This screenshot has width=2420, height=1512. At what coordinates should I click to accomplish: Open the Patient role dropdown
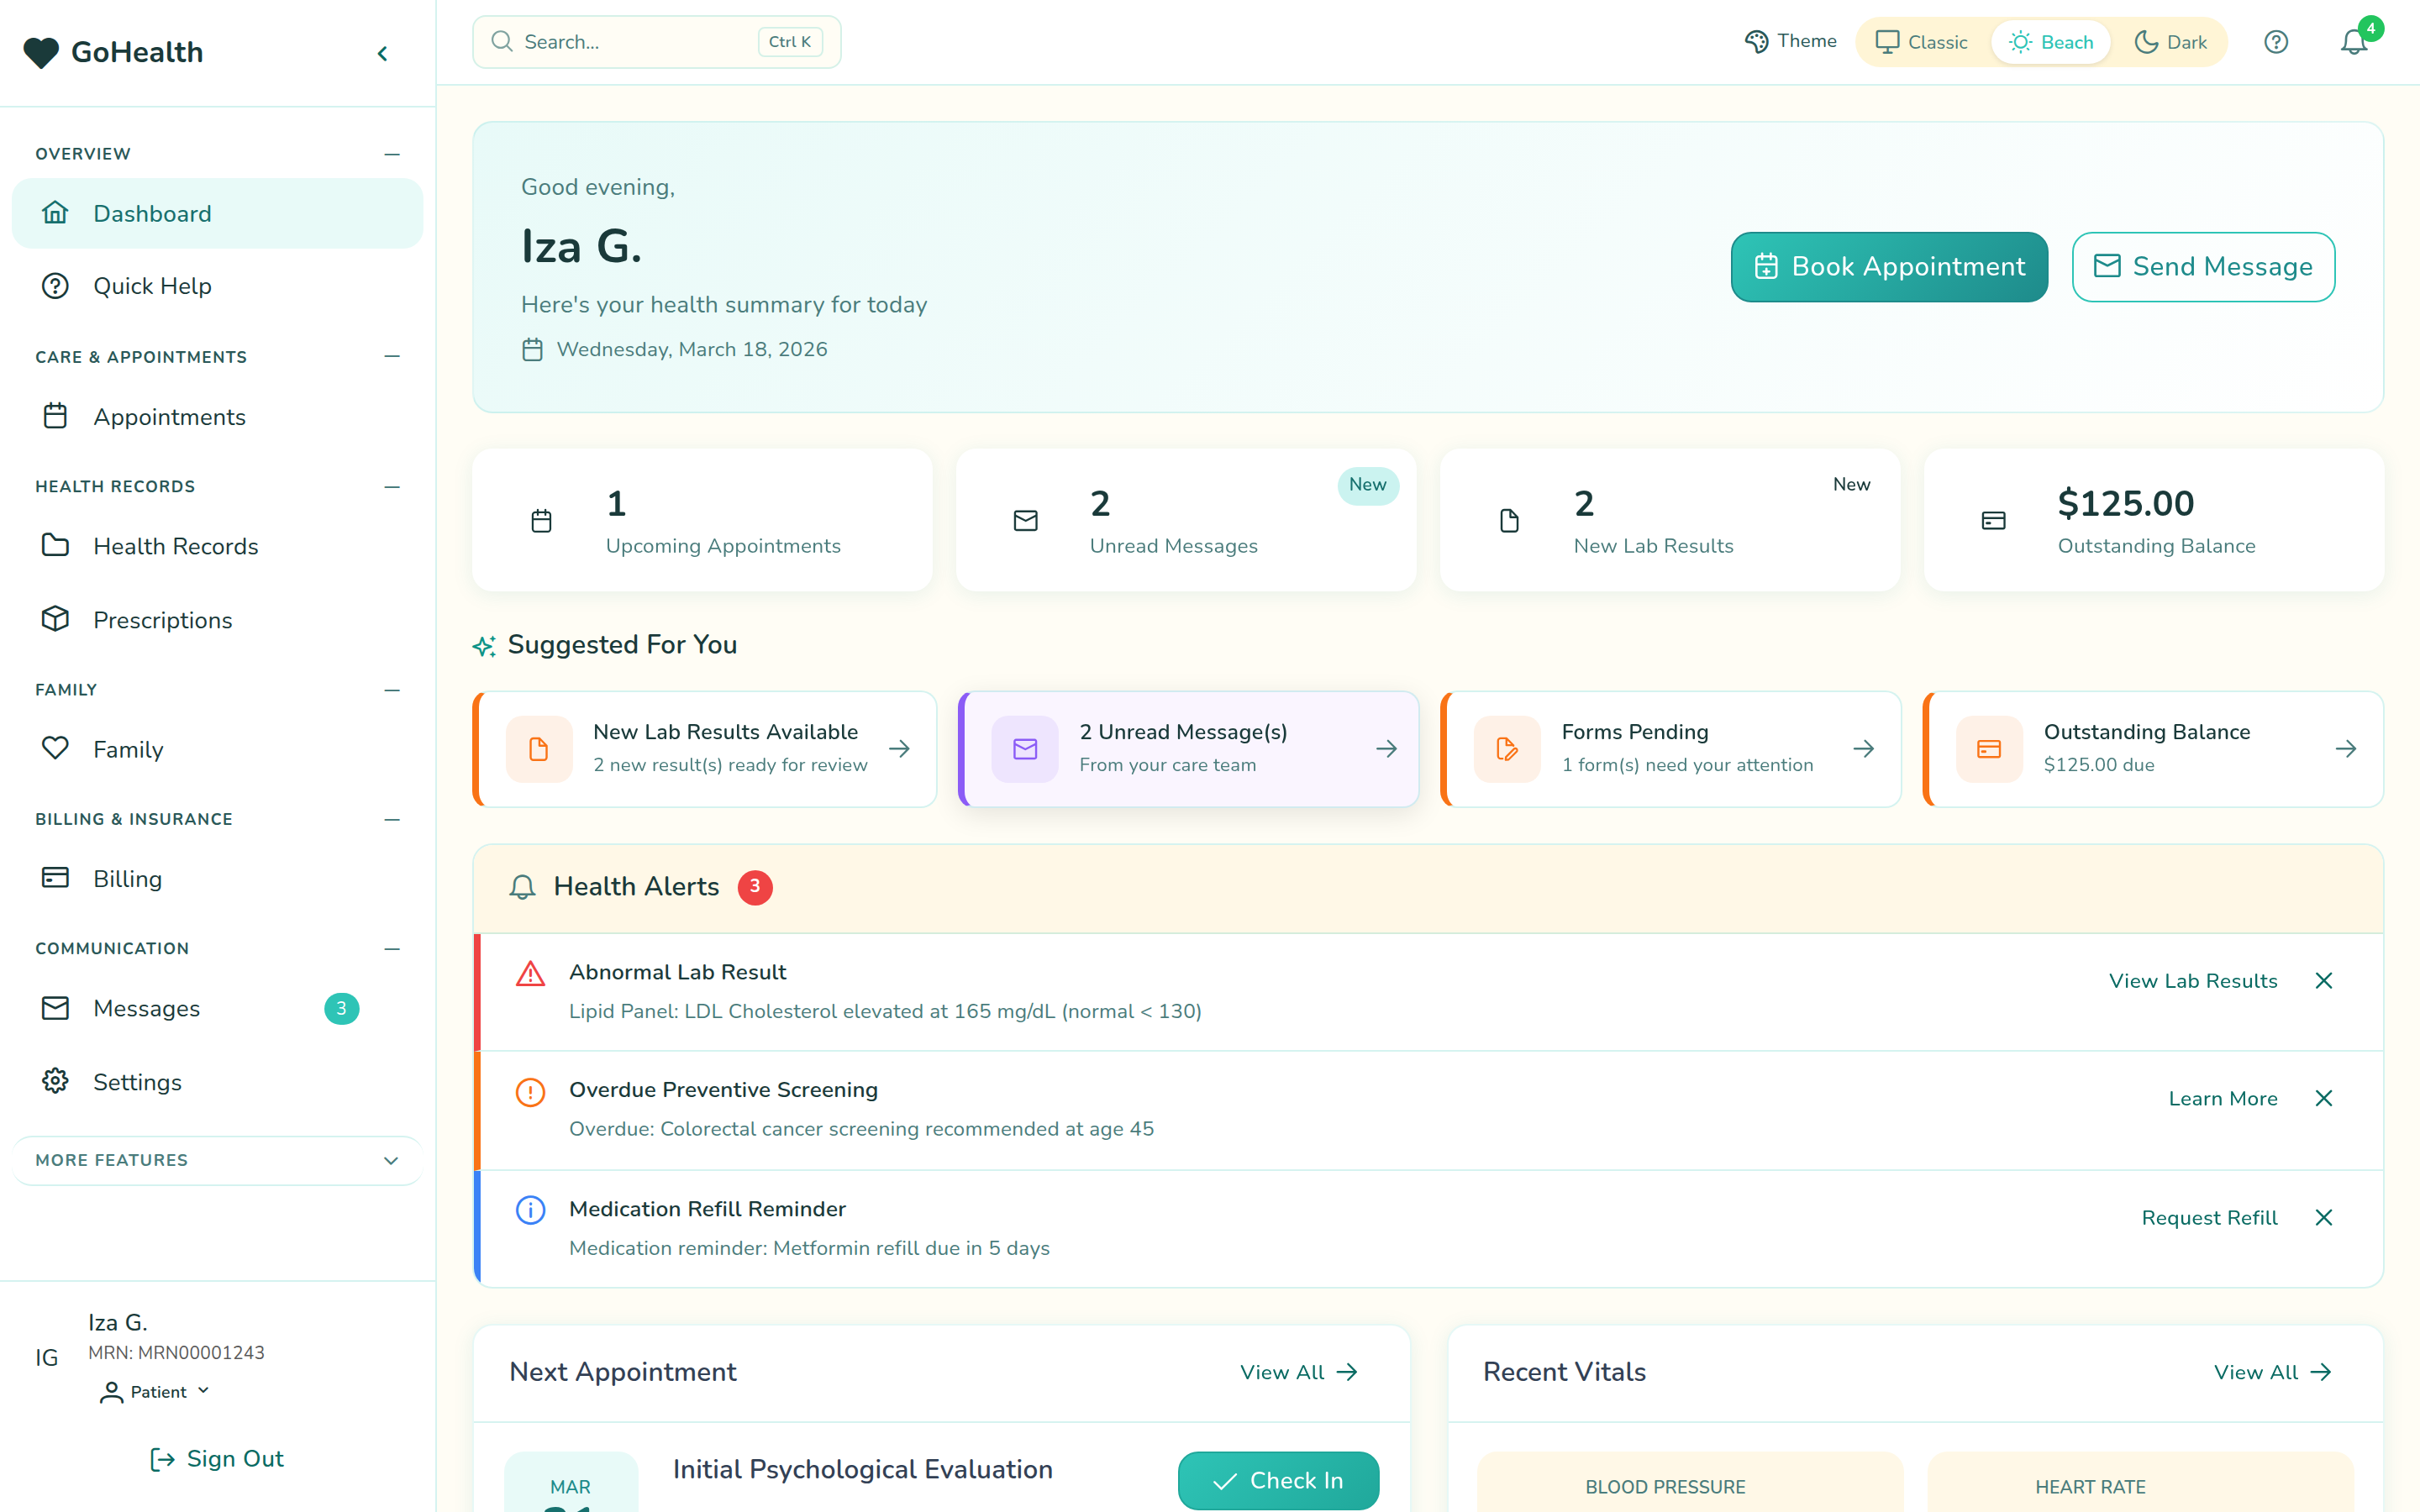pyautogui.click(x=153, y=1391)
